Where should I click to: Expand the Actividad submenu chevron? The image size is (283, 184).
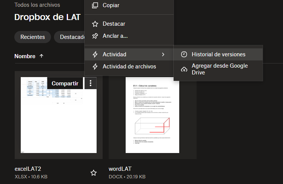[x=163, y=54]
